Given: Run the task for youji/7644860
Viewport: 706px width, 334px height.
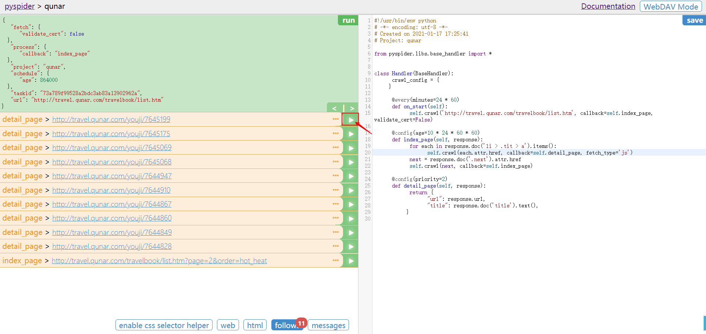Looking at the screenshot, I should tap(350, 218).
